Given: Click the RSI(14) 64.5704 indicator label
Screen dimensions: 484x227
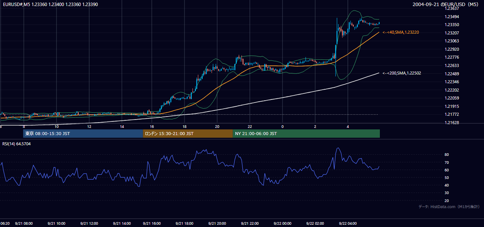Looking at the screenshot, I should coord(16,144).
